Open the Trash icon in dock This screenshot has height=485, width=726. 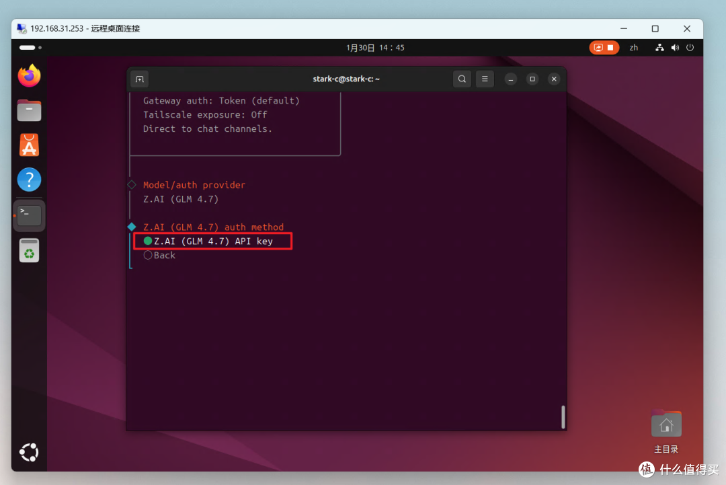coord(29,251)
